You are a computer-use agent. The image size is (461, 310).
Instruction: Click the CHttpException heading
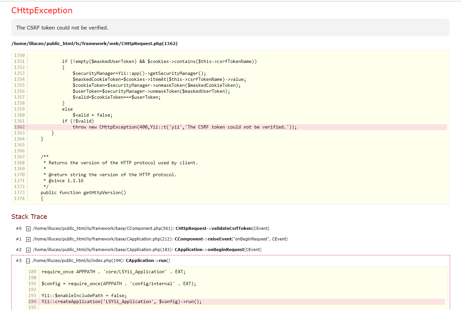click(42, 11)
